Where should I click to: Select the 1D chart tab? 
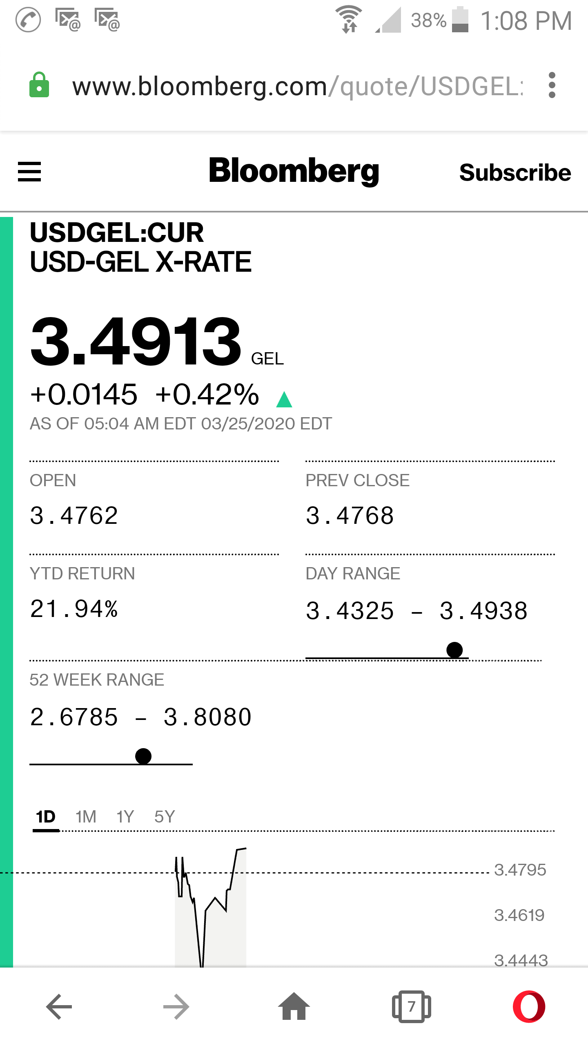coord(46,817)
